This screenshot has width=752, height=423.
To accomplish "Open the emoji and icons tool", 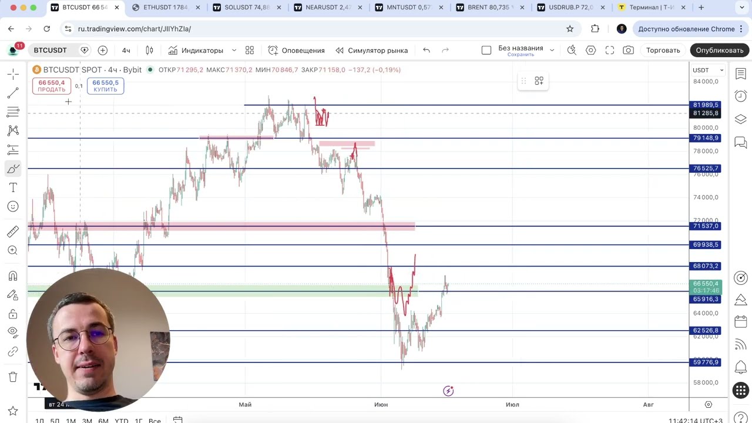I will pos(13,206).
